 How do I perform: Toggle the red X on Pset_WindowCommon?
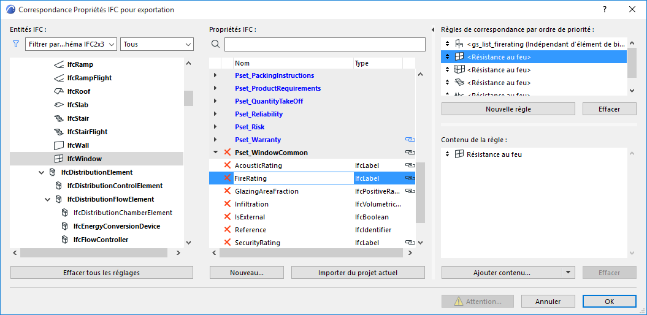click(228, 153)
